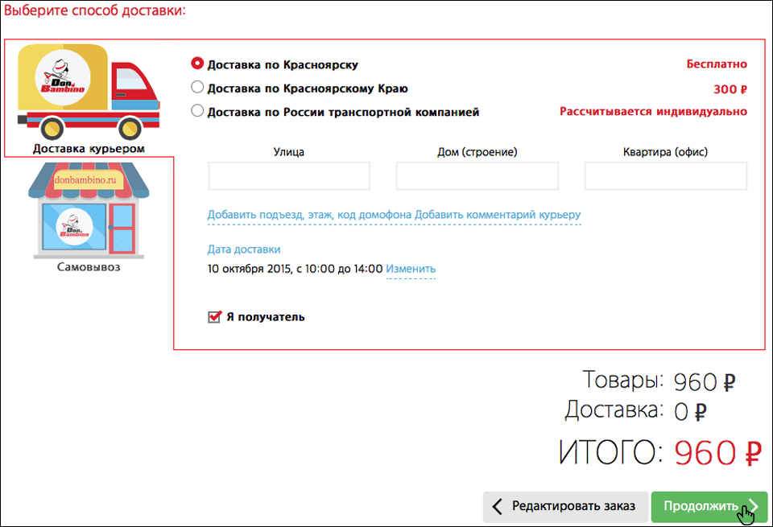Image resolution: width=773 pixels, height=527 pixels.
Task: Select Доставка по Красноярскому Краю radio button
Action: [197, 87]
